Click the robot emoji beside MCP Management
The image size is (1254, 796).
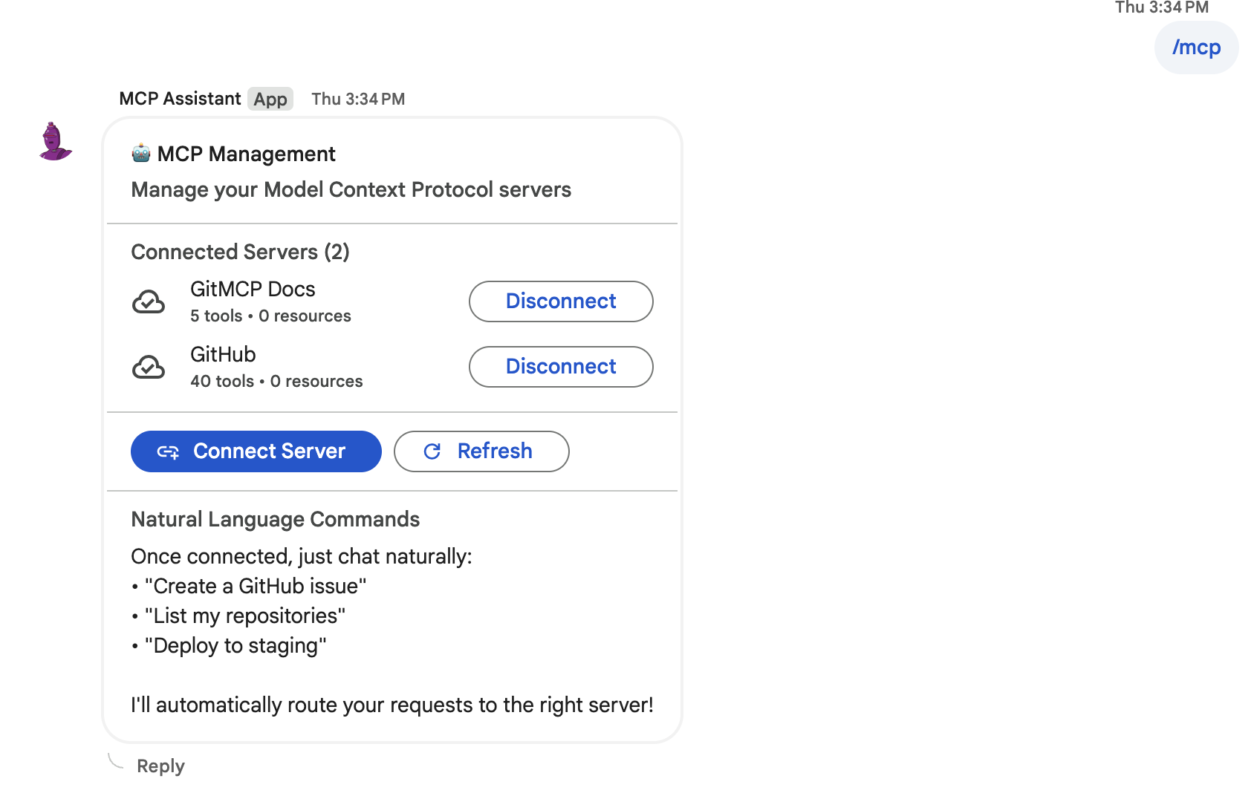click(x=141, y=154)
